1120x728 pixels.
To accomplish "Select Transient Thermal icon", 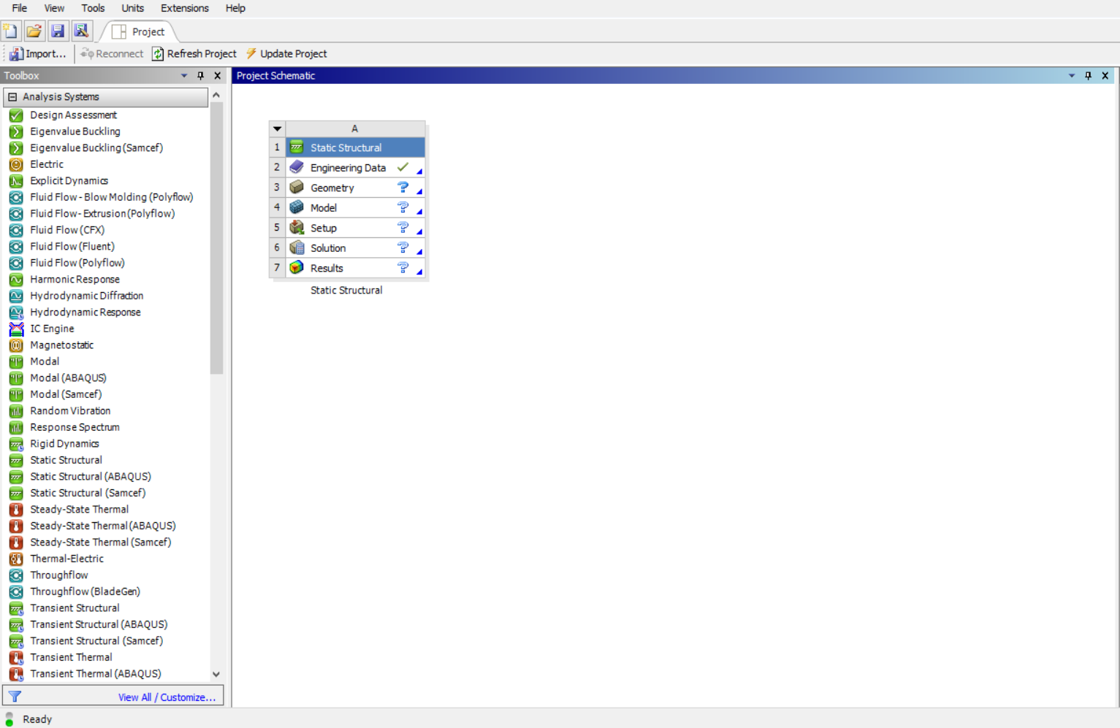I will coord(16,657).
